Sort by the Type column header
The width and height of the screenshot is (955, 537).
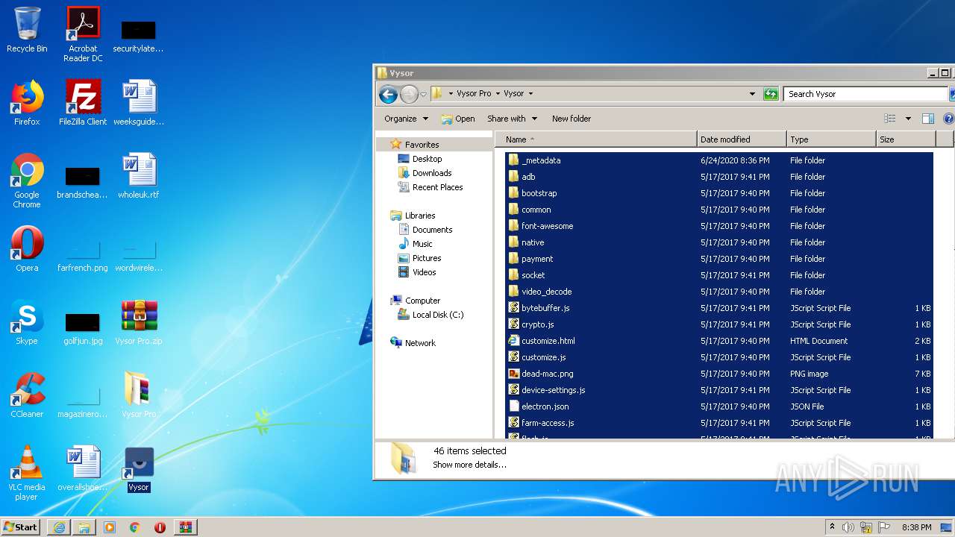tap(831, 139)
